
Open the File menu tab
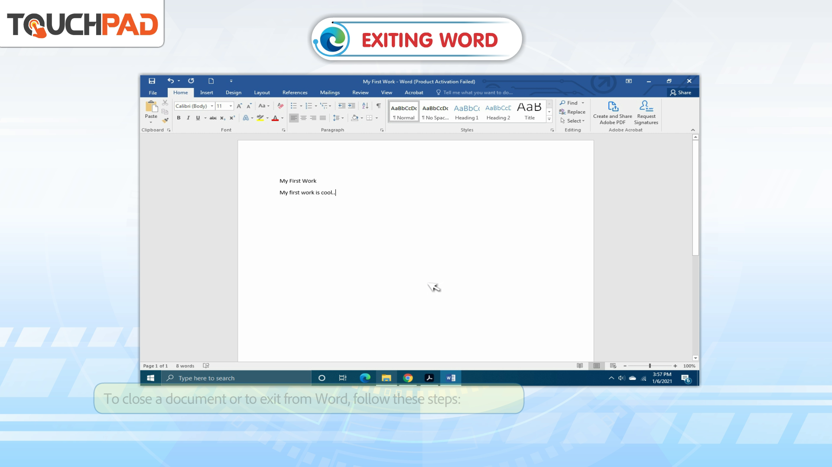tap(153, 93)
